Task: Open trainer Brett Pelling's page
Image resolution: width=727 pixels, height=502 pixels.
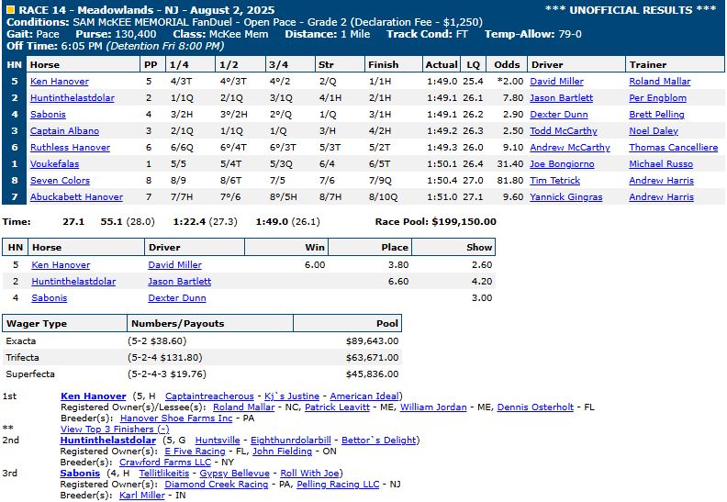Action: (656, 115)
